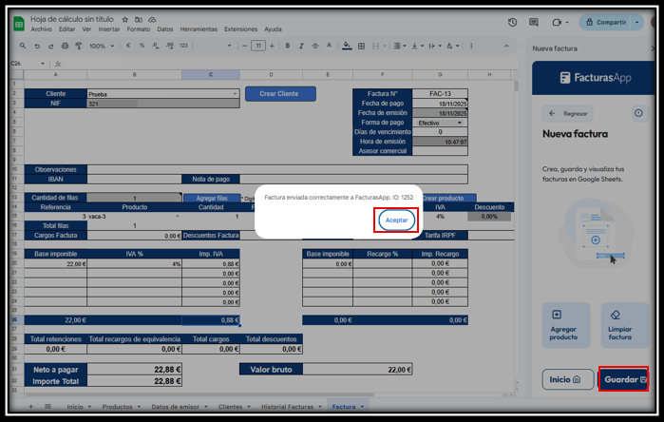The height and width of the screenshot is (422, 664).
Task: Click the Agregar producto icon button
Action: (557, 315)
